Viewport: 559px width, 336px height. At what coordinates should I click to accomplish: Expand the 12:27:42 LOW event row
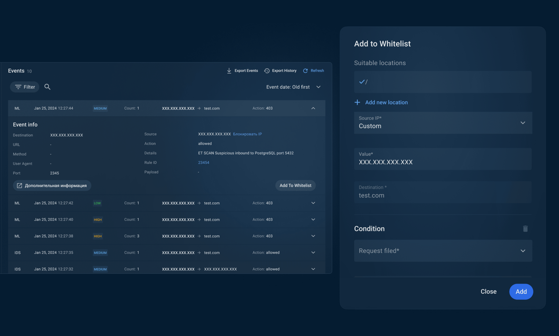[313, 203]
